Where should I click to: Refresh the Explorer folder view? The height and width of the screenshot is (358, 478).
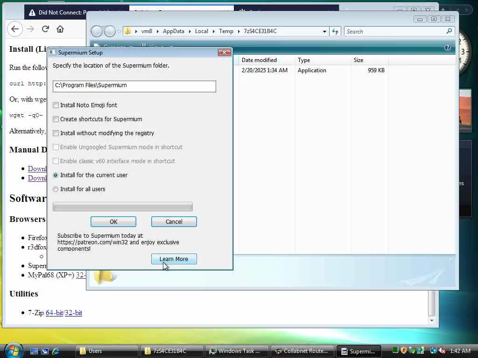(335, 31)
